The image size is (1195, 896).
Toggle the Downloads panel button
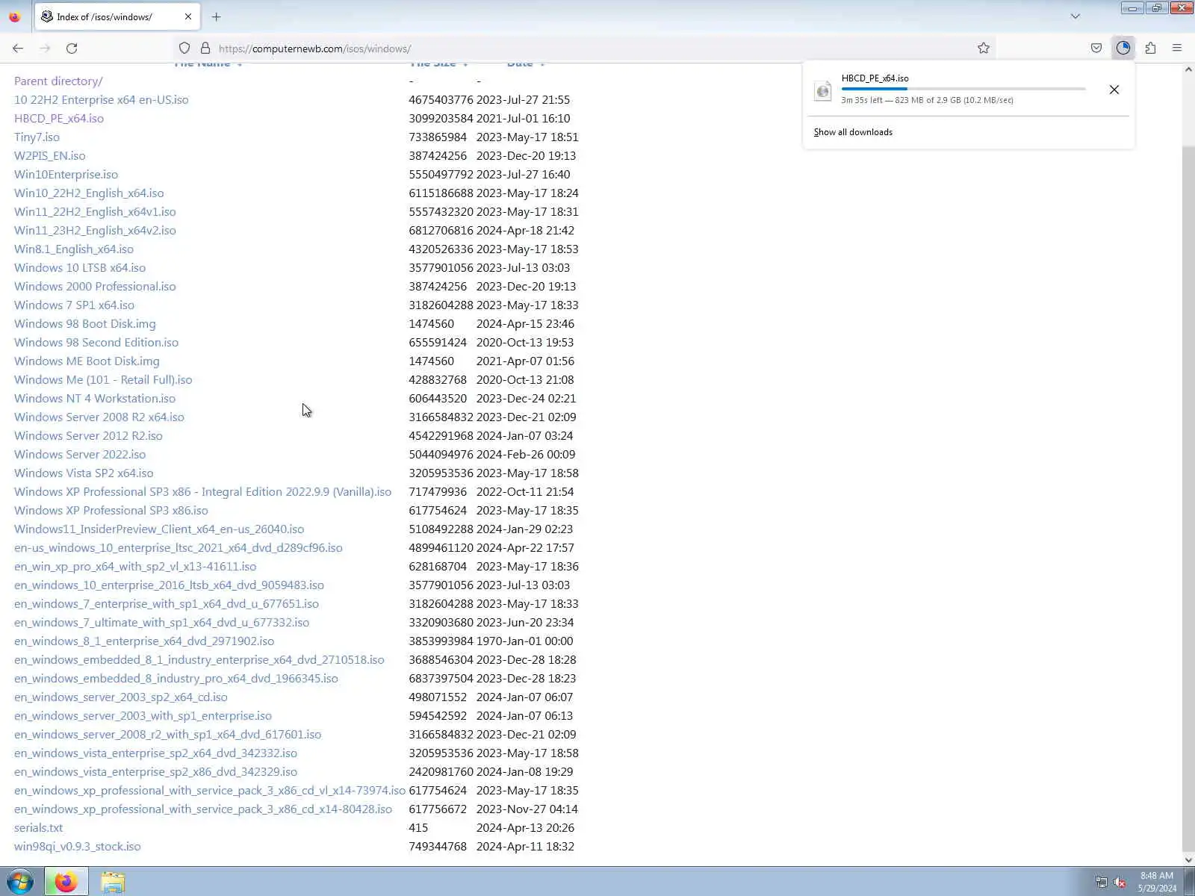click(1123, 49)
